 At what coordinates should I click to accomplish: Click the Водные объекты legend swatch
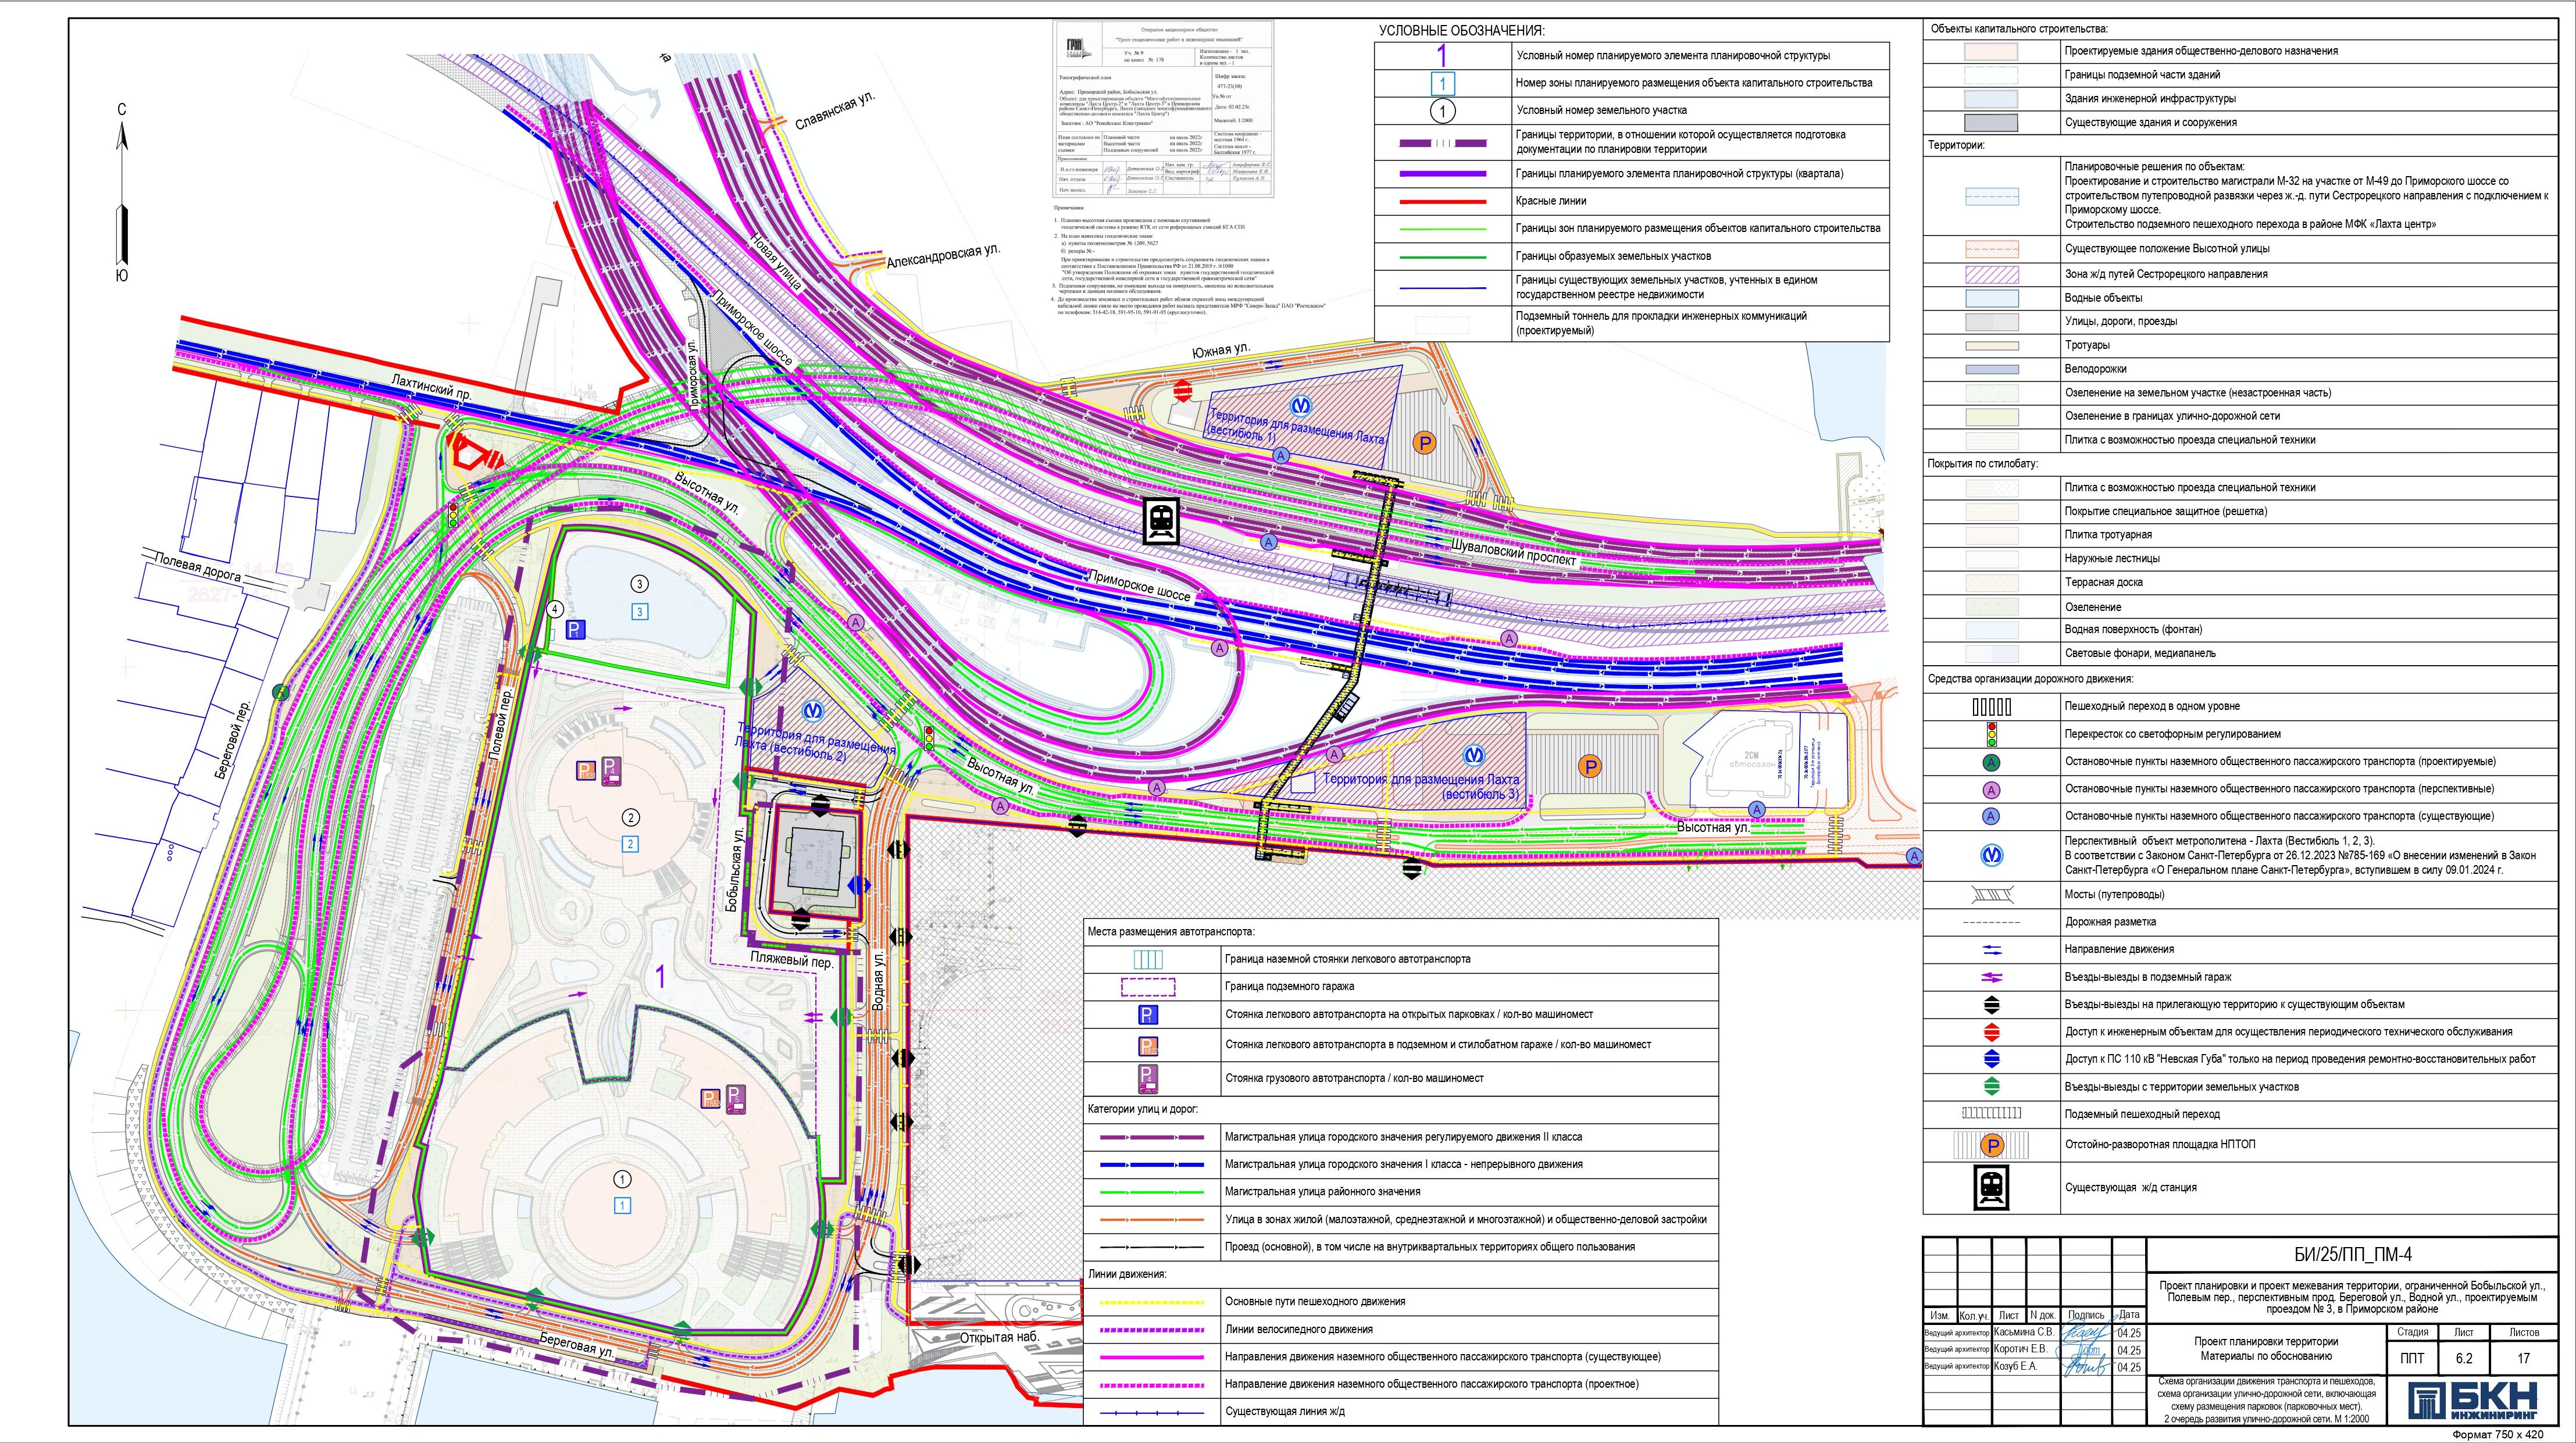coord(1992,298)
